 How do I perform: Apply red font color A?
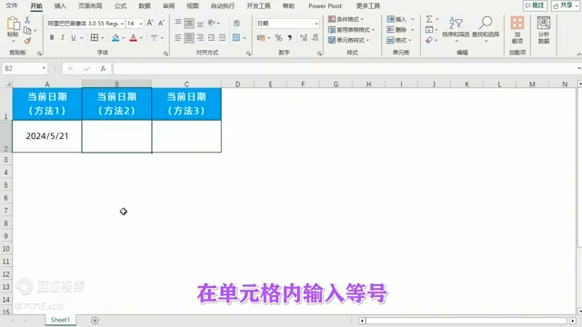point(134,37)
